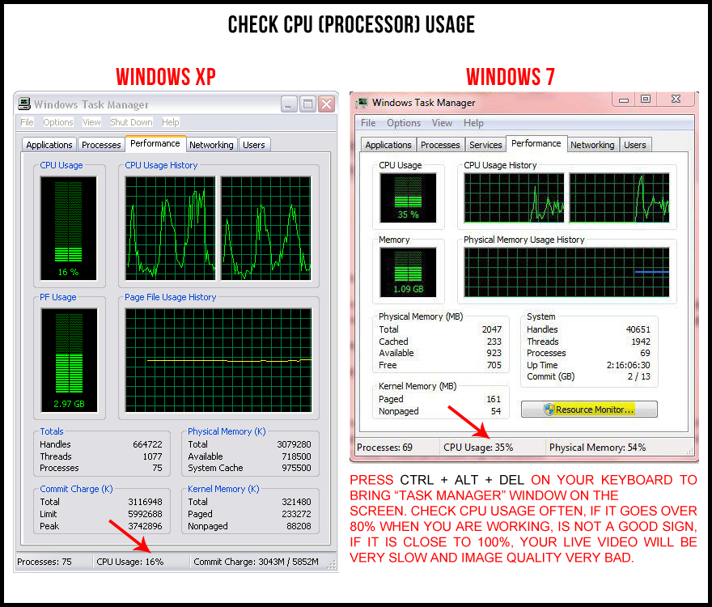Click 'Processes: 75' in XP status bar
Image resolution: width=712 pixels, height=607 pixels.
coord(44,562)
